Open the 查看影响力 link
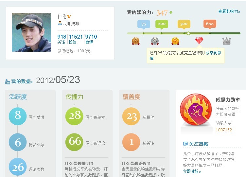Image resolution: width=246 pixels, height=177 pixels. click(x=229, y=11)
